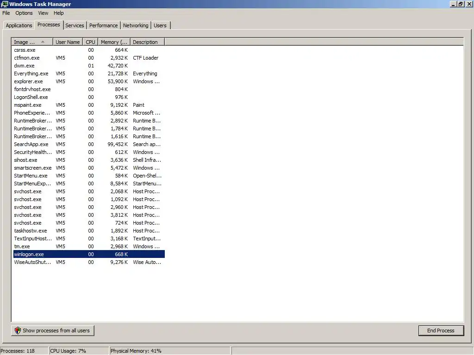Select the ctfmon.exe process
Image resolution: width=474 pixels, height=355 pixels.
pyautogui.click(x=89, y=58)
